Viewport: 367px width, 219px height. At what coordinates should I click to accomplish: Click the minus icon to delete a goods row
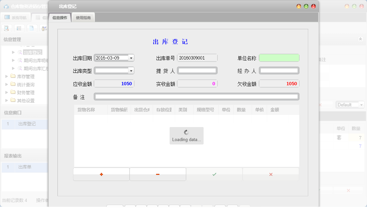pos(157,174)
